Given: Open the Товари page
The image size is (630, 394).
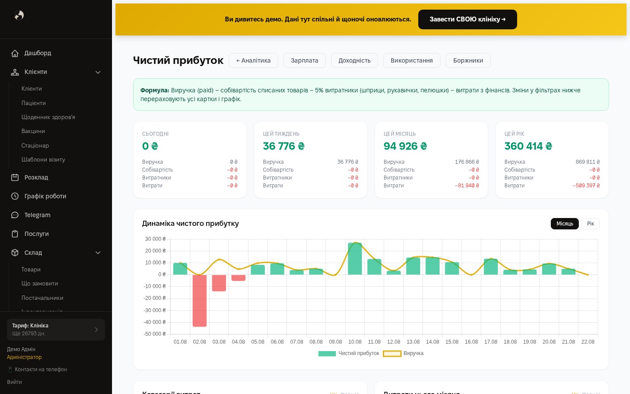Looking at the screenshot, I should coord(31,269).
